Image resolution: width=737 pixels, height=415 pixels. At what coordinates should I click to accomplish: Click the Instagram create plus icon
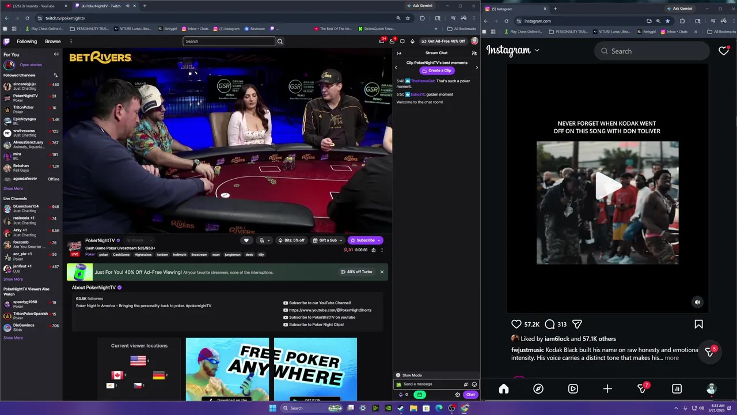[x=607, y=389]
